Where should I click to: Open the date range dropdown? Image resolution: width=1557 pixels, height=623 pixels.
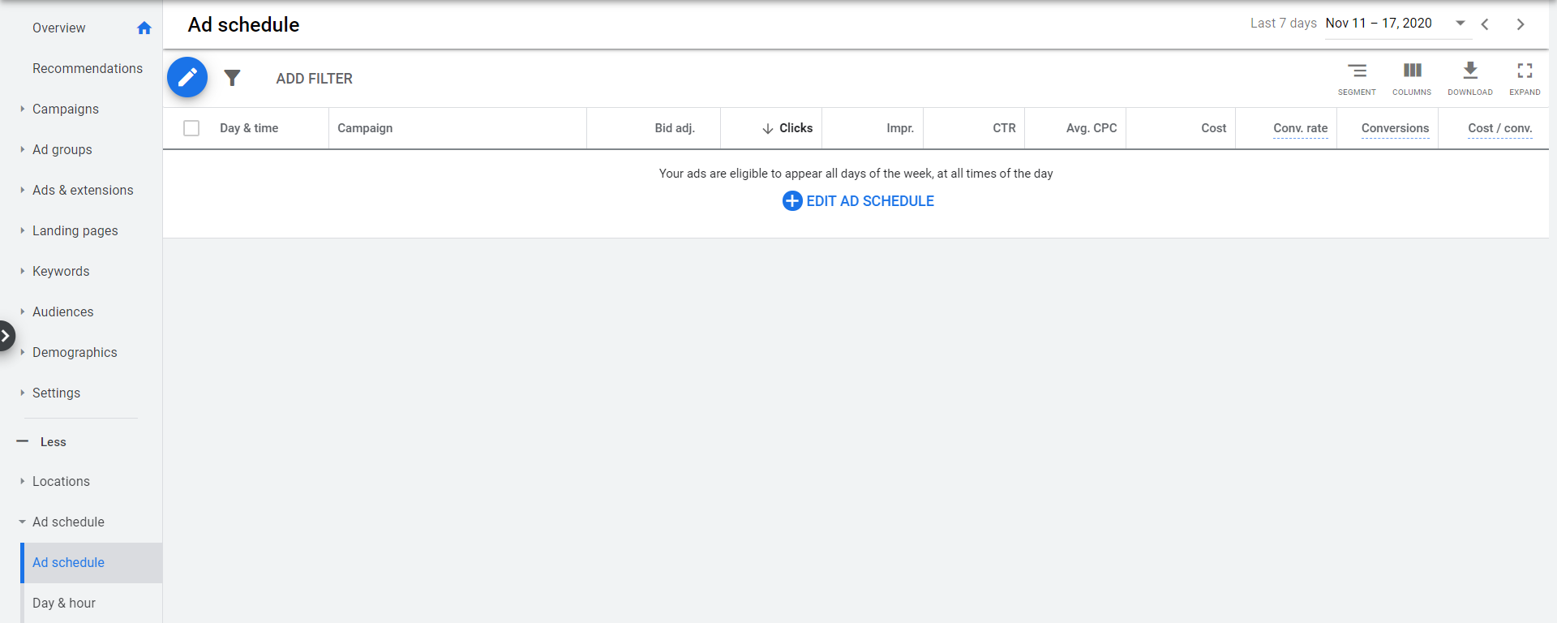click(1460, 24)
